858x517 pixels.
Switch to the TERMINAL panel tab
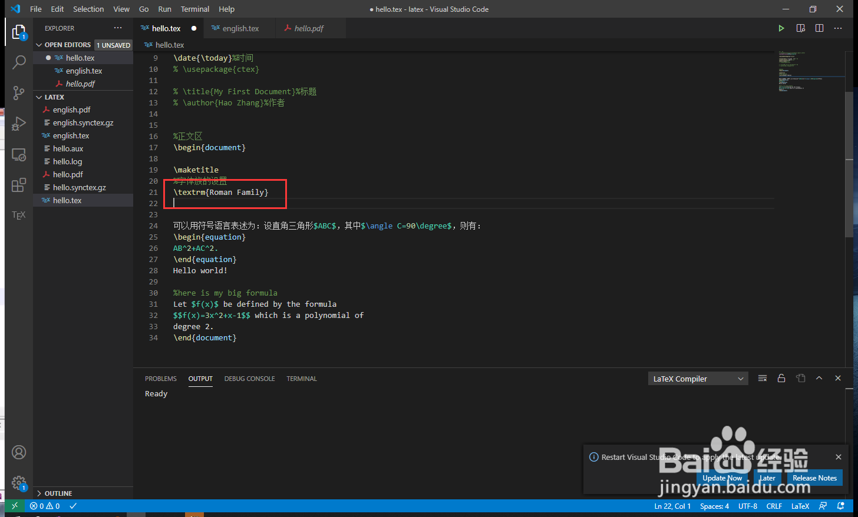302,379
